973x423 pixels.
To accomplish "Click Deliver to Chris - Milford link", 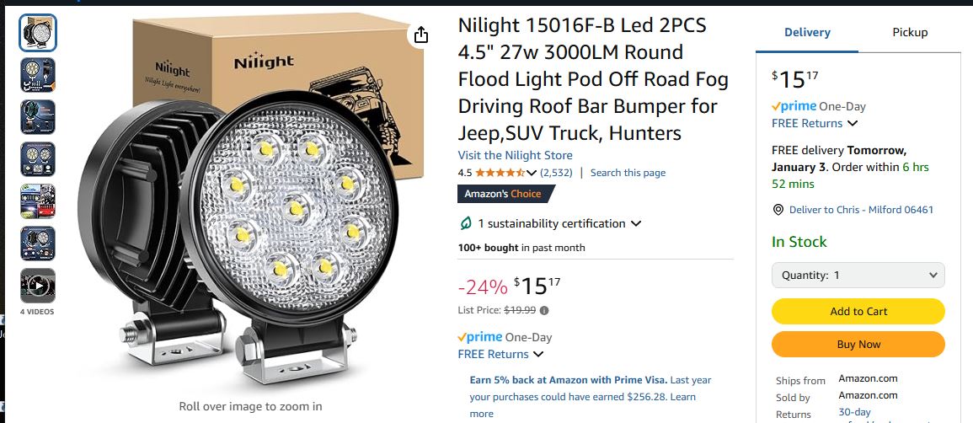I will pyautogui.click(x=861, y=210).
